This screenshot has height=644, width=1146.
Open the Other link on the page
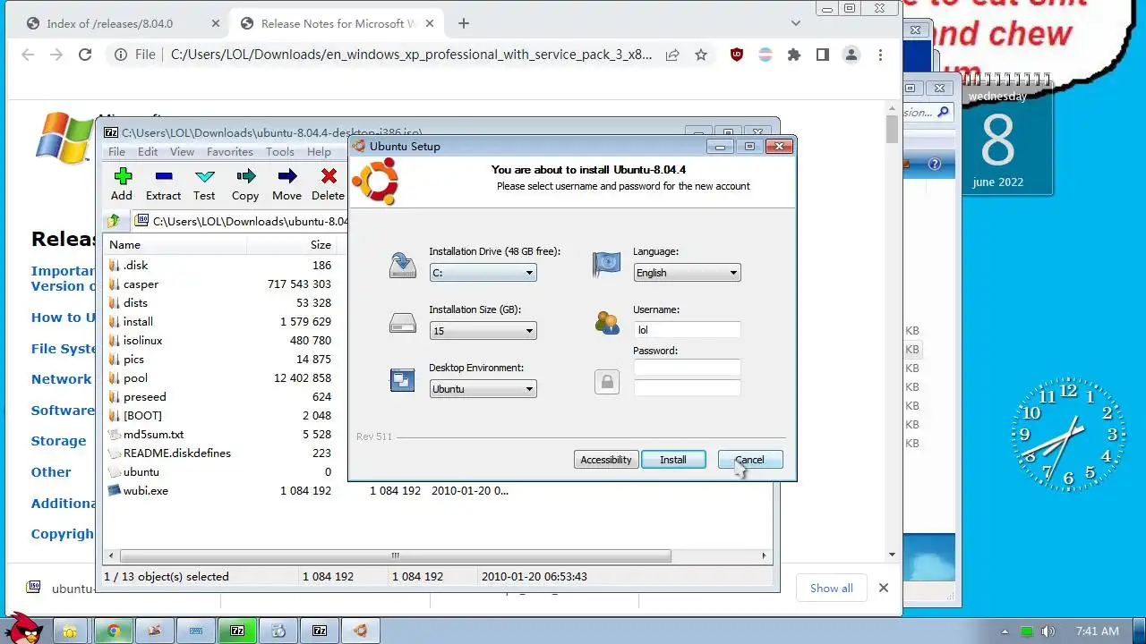(51, 472)
